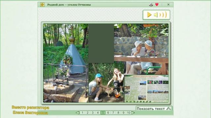
Task: Open slide 4
Action: (98, 113)
